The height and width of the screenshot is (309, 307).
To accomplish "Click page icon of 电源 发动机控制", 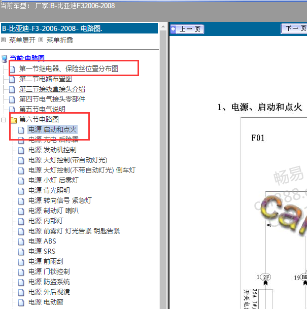I will pos(21,151).
